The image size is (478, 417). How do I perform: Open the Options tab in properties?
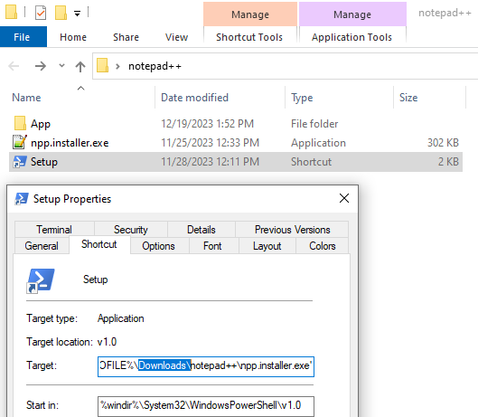pos(158,246)
